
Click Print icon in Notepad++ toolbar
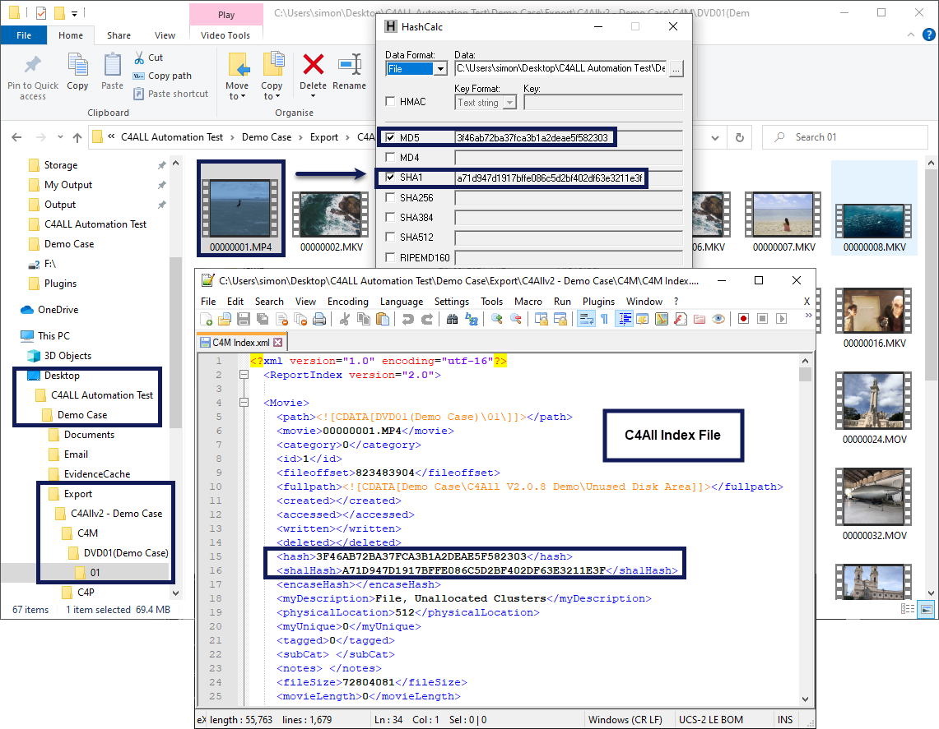[319, 320]
